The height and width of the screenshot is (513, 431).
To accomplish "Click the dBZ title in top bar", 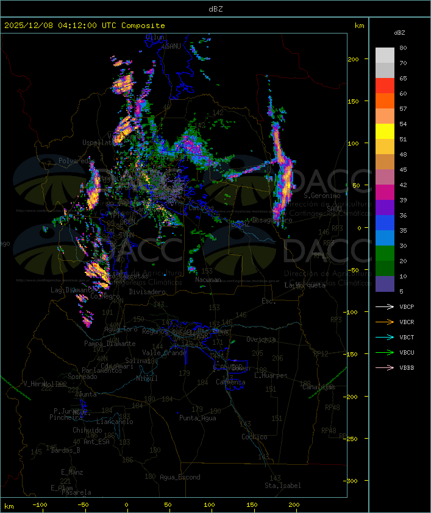I will 216,9.
